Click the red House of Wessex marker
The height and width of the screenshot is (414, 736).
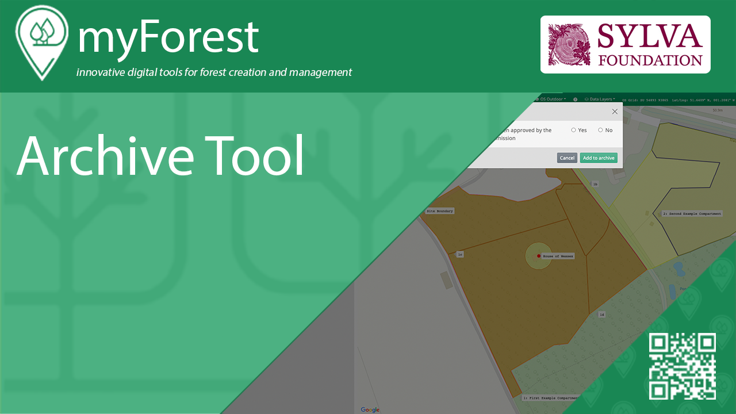click(539, 256)
